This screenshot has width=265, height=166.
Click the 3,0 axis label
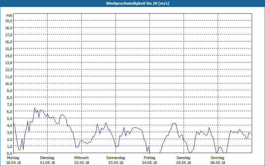pyautogui.click(x=10, y=132)
